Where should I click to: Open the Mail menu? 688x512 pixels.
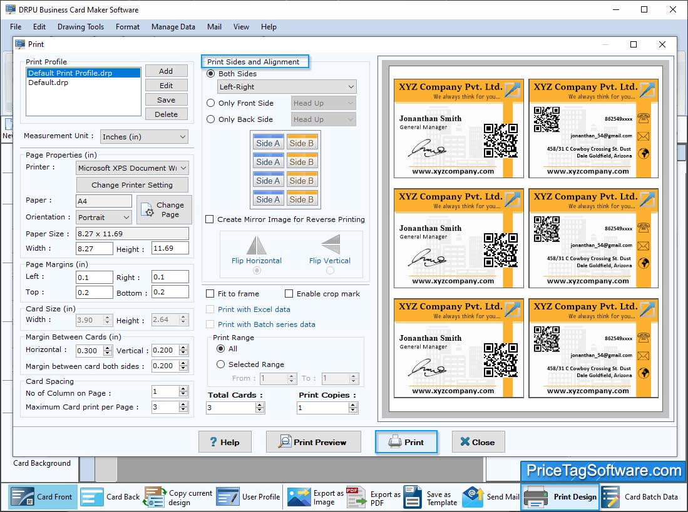click(214, 27)
